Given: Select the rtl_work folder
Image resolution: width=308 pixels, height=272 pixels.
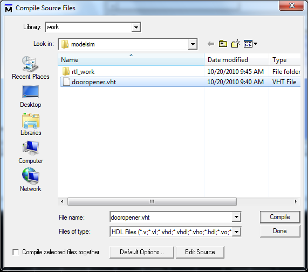Looking at the screenshot, I should (83, 72).
